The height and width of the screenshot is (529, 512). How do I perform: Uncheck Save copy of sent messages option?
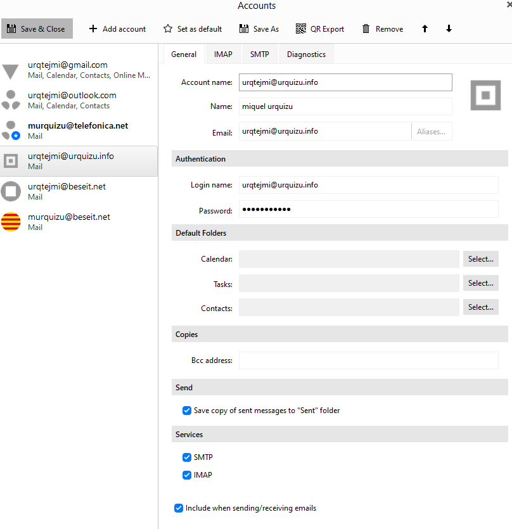(187, 411)
